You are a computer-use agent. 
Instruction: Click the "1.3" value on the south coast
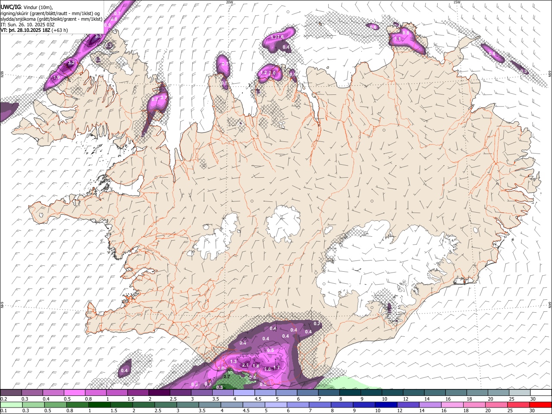pyautogui.click(x=233, y=361)
